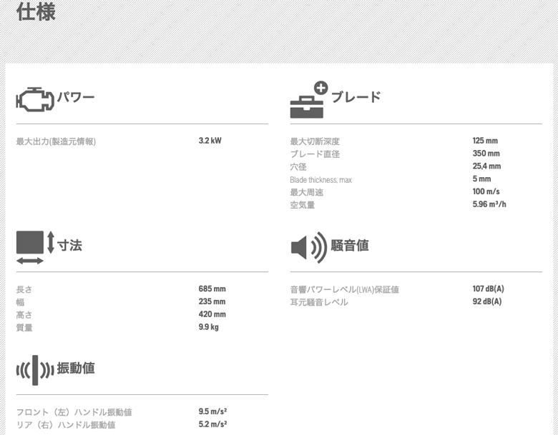Image resolution: width=558 pixels, height=435 pixels.
Task: Click the ブレード section heading
Action: (x=356, y=97)
